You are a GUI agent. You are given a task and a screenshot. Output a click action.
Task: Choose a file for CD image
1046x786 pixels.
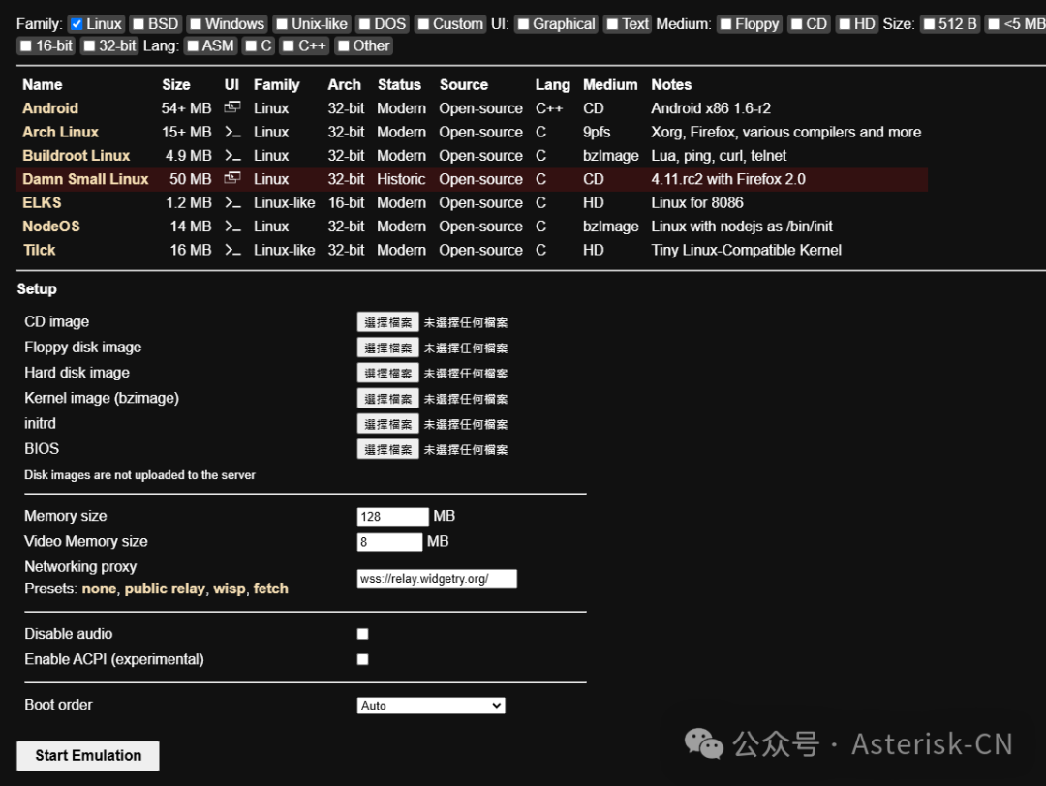pos(387,322)
